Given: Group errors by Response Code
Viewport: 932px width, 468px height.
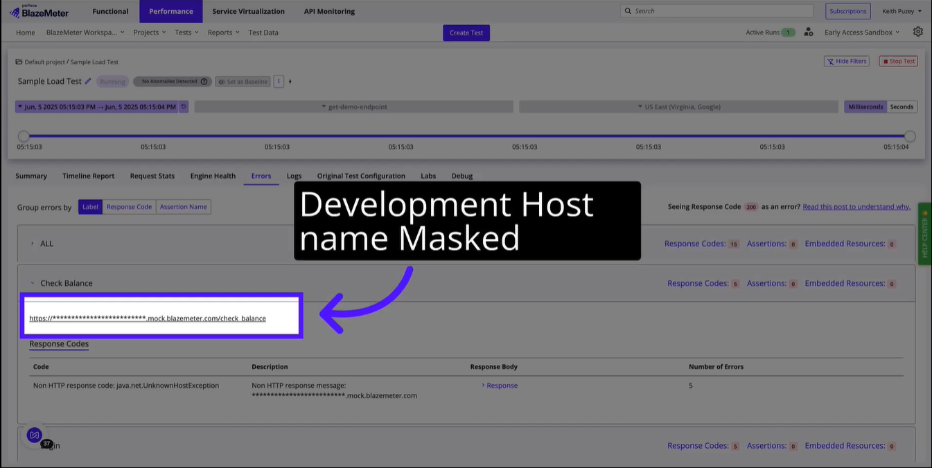Looking at the screenshot, I should coord(129,206).
